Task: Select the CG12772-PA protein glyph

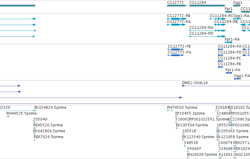Action: point(176,55)
